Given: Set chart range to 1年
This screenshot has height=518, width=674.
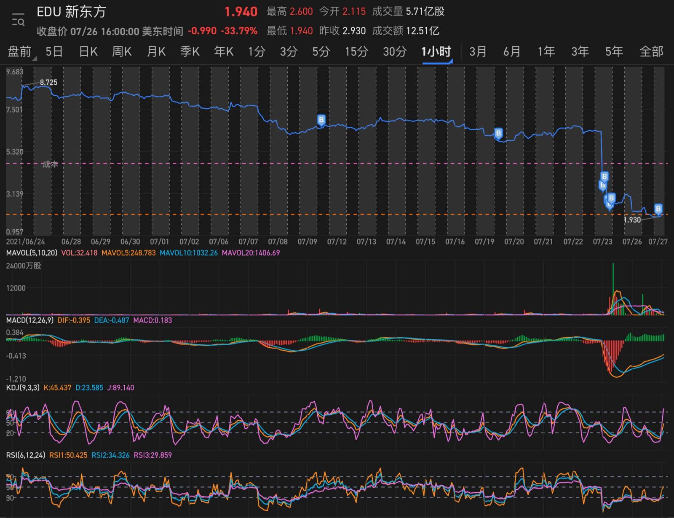Looking at the screenshot, I should click(x=546, y=52).
